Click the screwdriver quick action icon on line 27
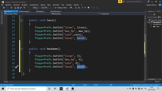Viewport: 162px width, 91px height. [x=17, y=67]
